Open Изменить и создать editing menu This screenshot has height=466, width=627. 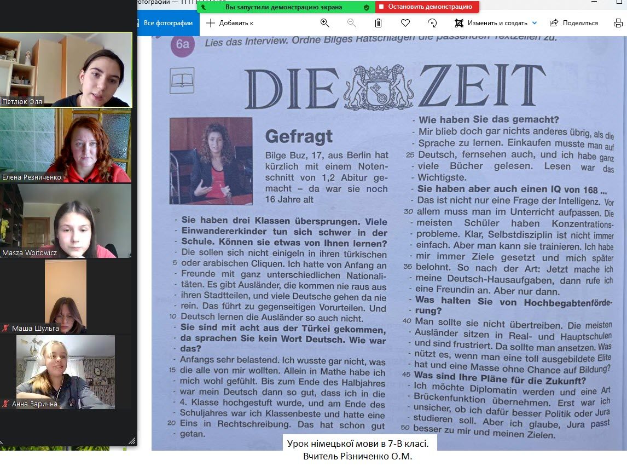(491, 23)
